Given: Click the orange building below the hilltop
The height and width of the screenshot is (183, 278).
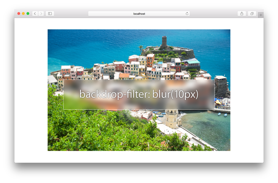Looking at the screenshot, I should pos(150,60).
